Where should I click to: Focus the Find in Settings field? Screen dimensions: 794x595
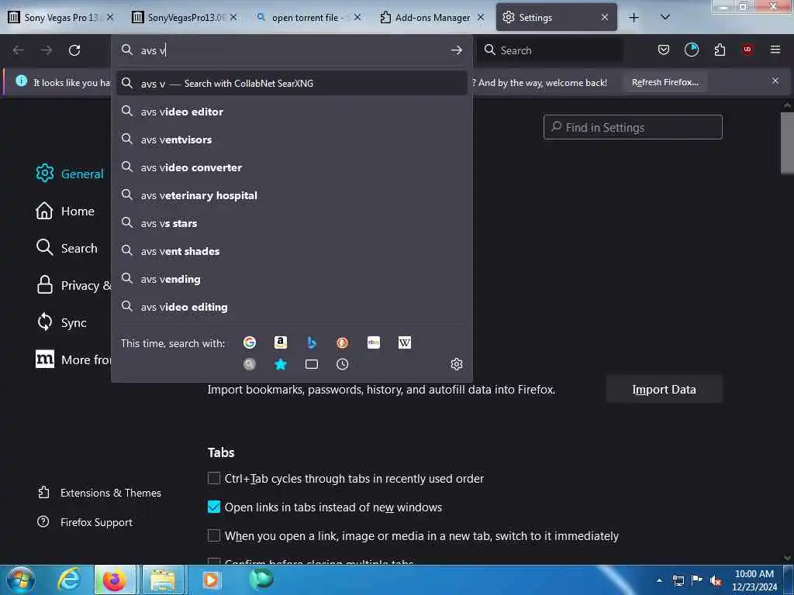pyautogui.click(x=633, y=127)
